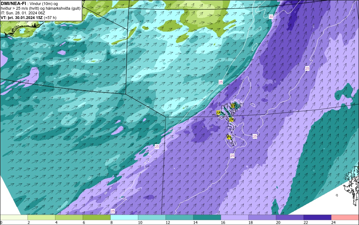Click the '30' gust contour label
This screenshot has height=225, width=359.
pos(271,17)
